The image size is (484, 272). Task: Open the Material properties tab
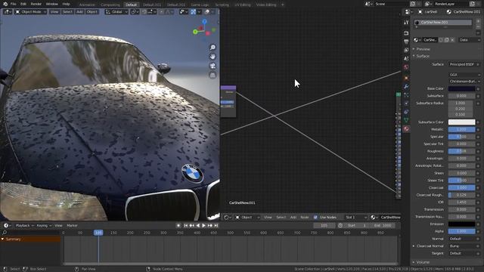point(406,128)
